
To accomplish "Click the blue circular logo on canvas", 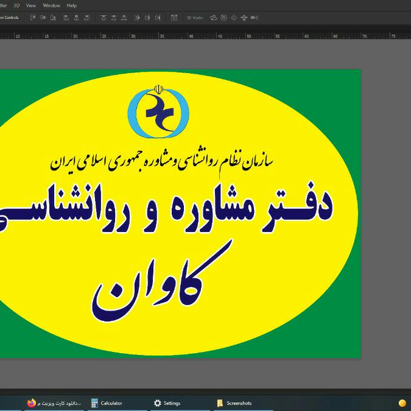I will 158,111.
